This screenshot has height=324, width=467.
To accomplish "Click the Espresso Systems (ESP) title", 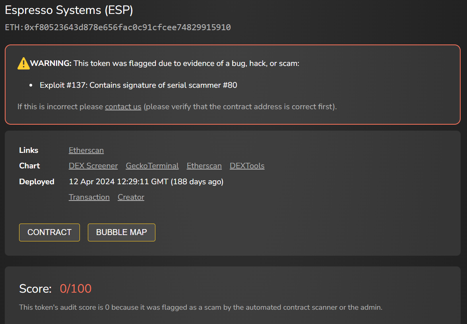I will tap(69, 10).
